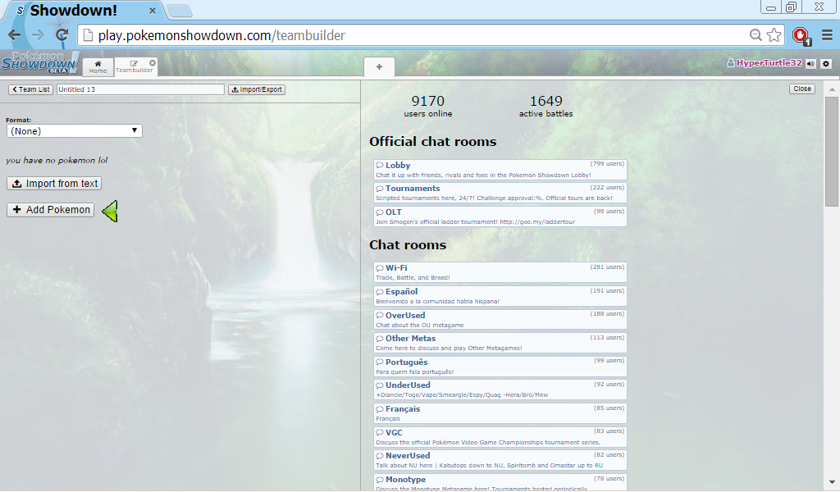
Task: Join the Wi-Fi chat room
Action: point(500,272)
